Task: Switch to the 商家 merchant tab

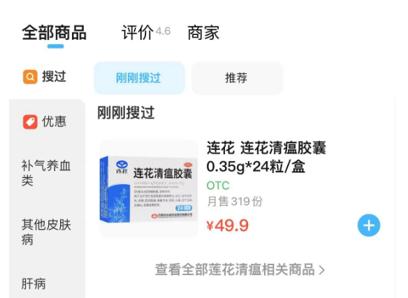Action: click(203, 33)
